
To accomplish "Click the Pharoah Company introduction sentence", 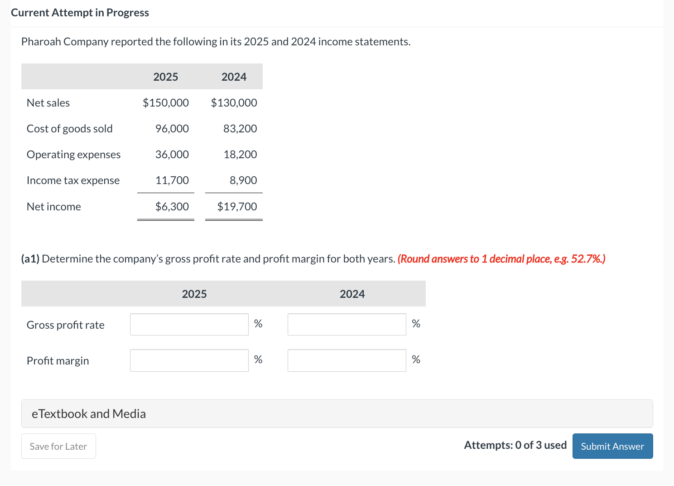I will click(216, 41).
